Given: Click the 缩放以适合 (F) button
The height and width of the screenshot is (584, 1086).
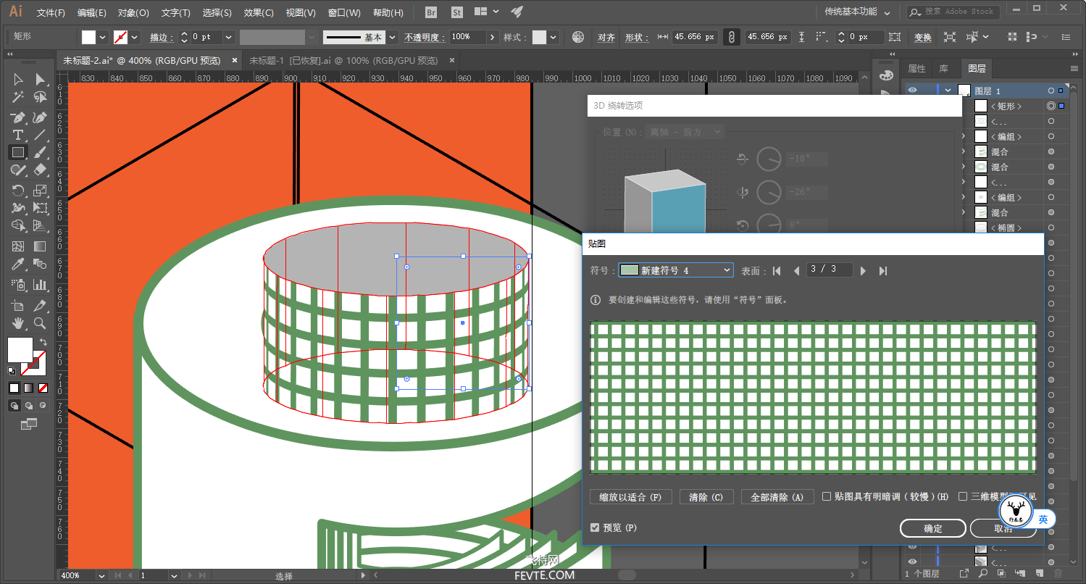Looking at the screenshot, I should (630, 497).
